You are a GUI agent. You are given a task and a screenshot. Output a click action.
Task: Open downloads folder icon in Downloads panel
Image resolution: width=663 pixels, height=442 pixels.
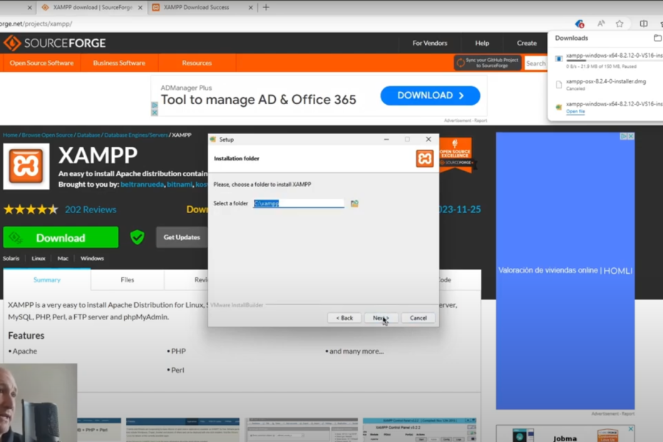[657, 38]
